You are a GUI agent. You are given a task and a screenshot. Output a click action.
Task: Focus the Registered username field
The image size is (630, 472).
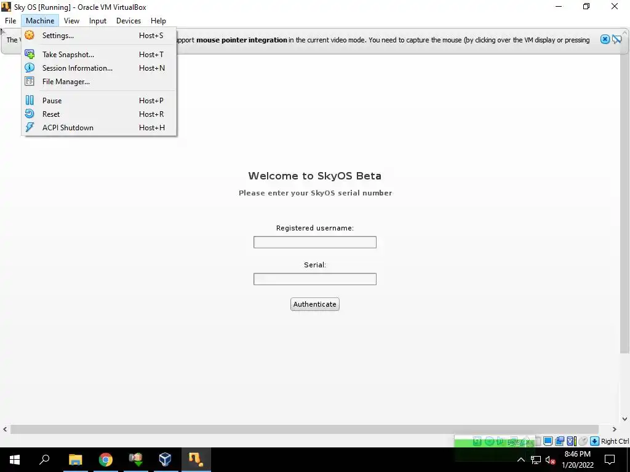(314, 242)
